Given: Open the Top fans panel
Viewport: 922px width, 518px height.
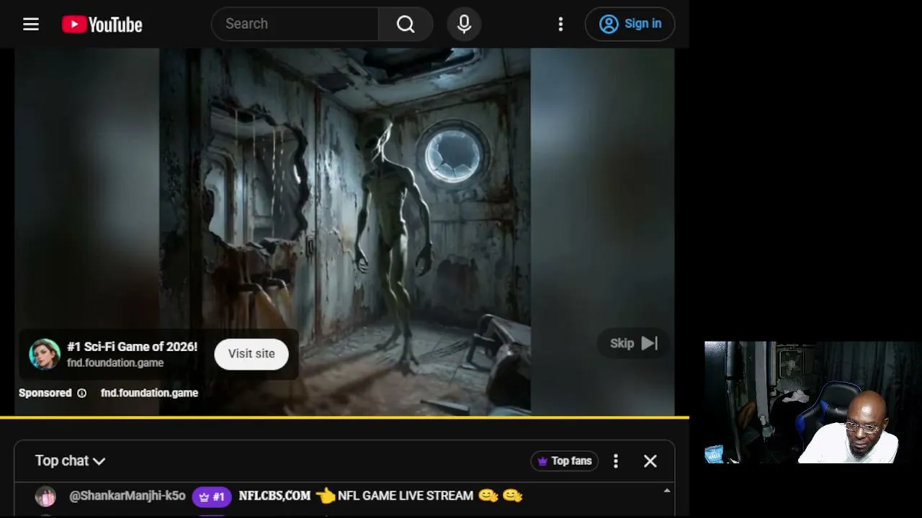Looking at the screenshot, I should coord(565,461).
